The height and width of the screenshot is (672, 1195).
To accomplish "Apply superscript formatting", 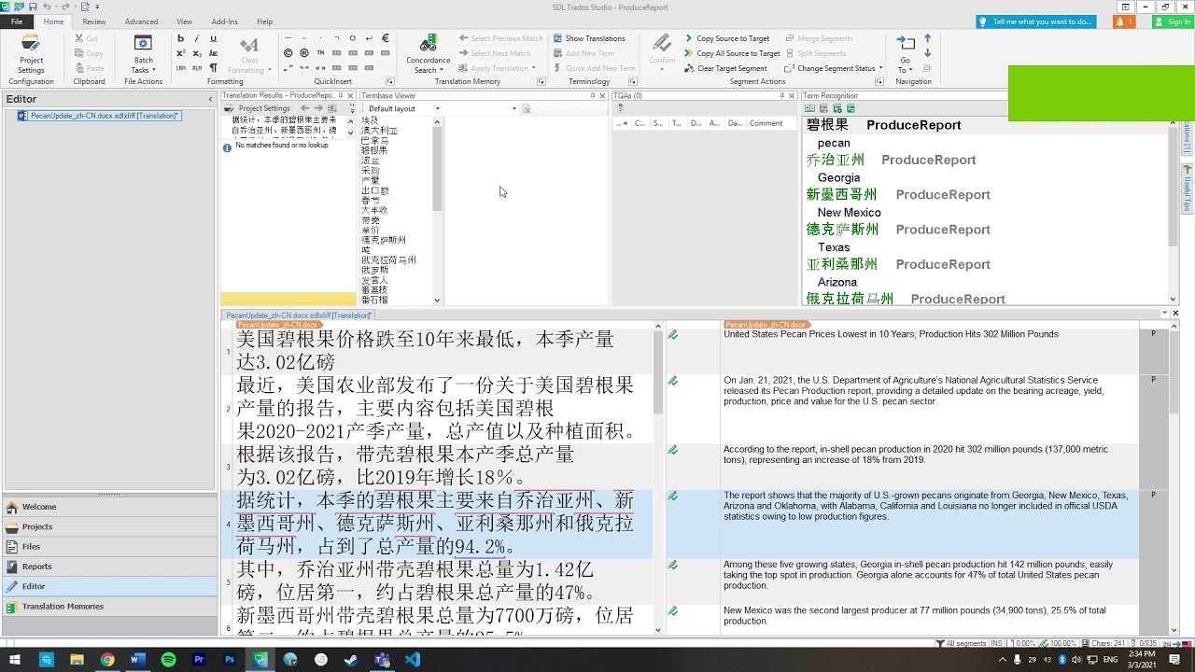I will click(181, 53).
